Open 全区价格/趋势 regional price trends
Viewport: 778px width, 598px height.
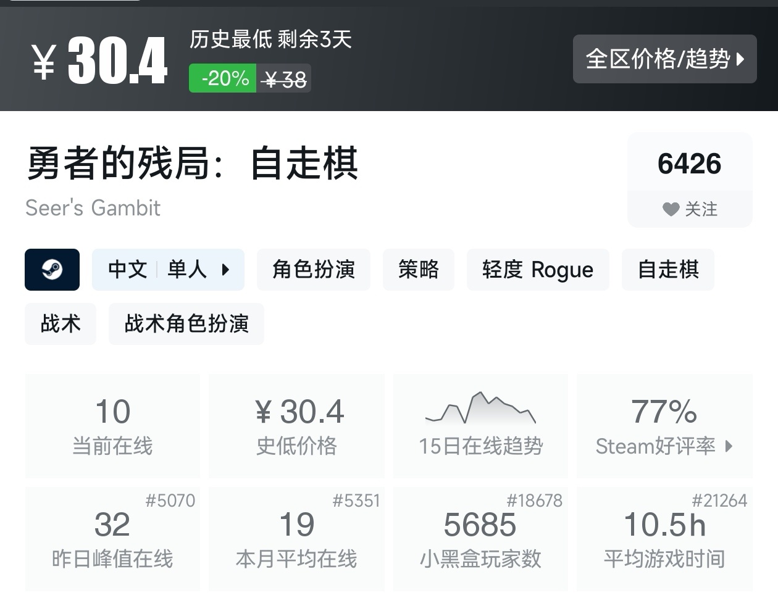(664, 59)
